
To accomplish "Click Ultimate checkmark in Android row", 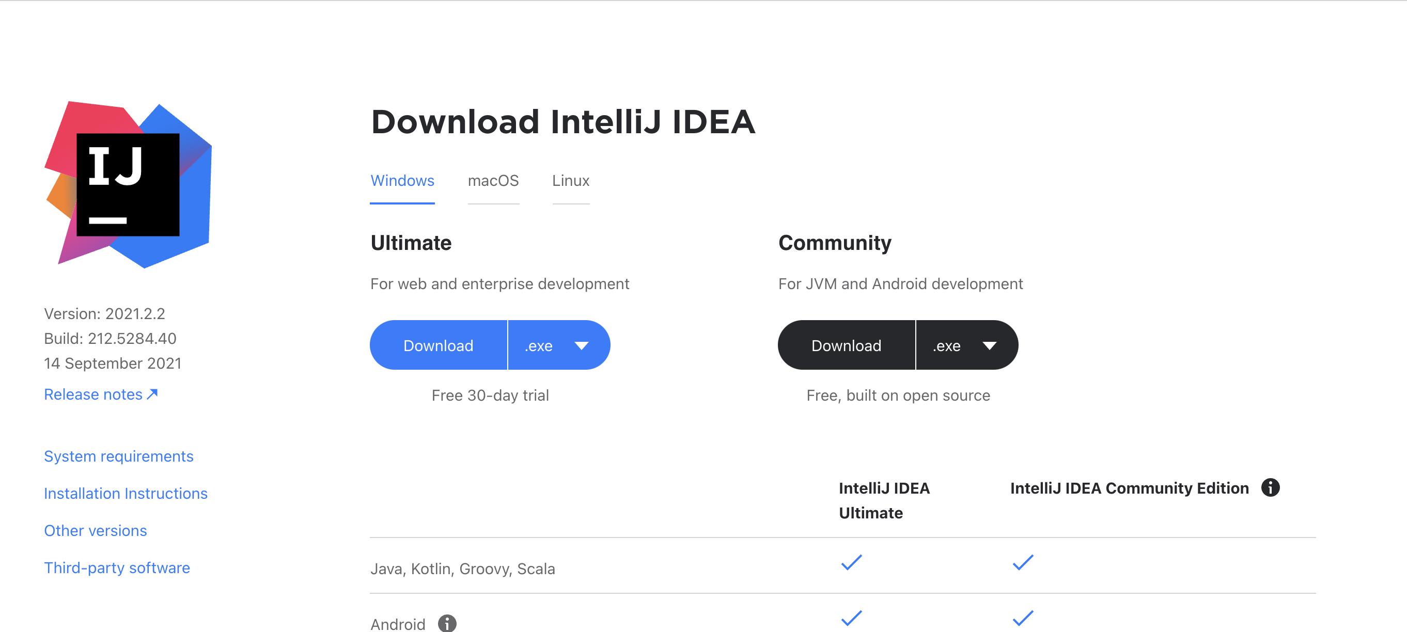I will (x=851, y=618).
